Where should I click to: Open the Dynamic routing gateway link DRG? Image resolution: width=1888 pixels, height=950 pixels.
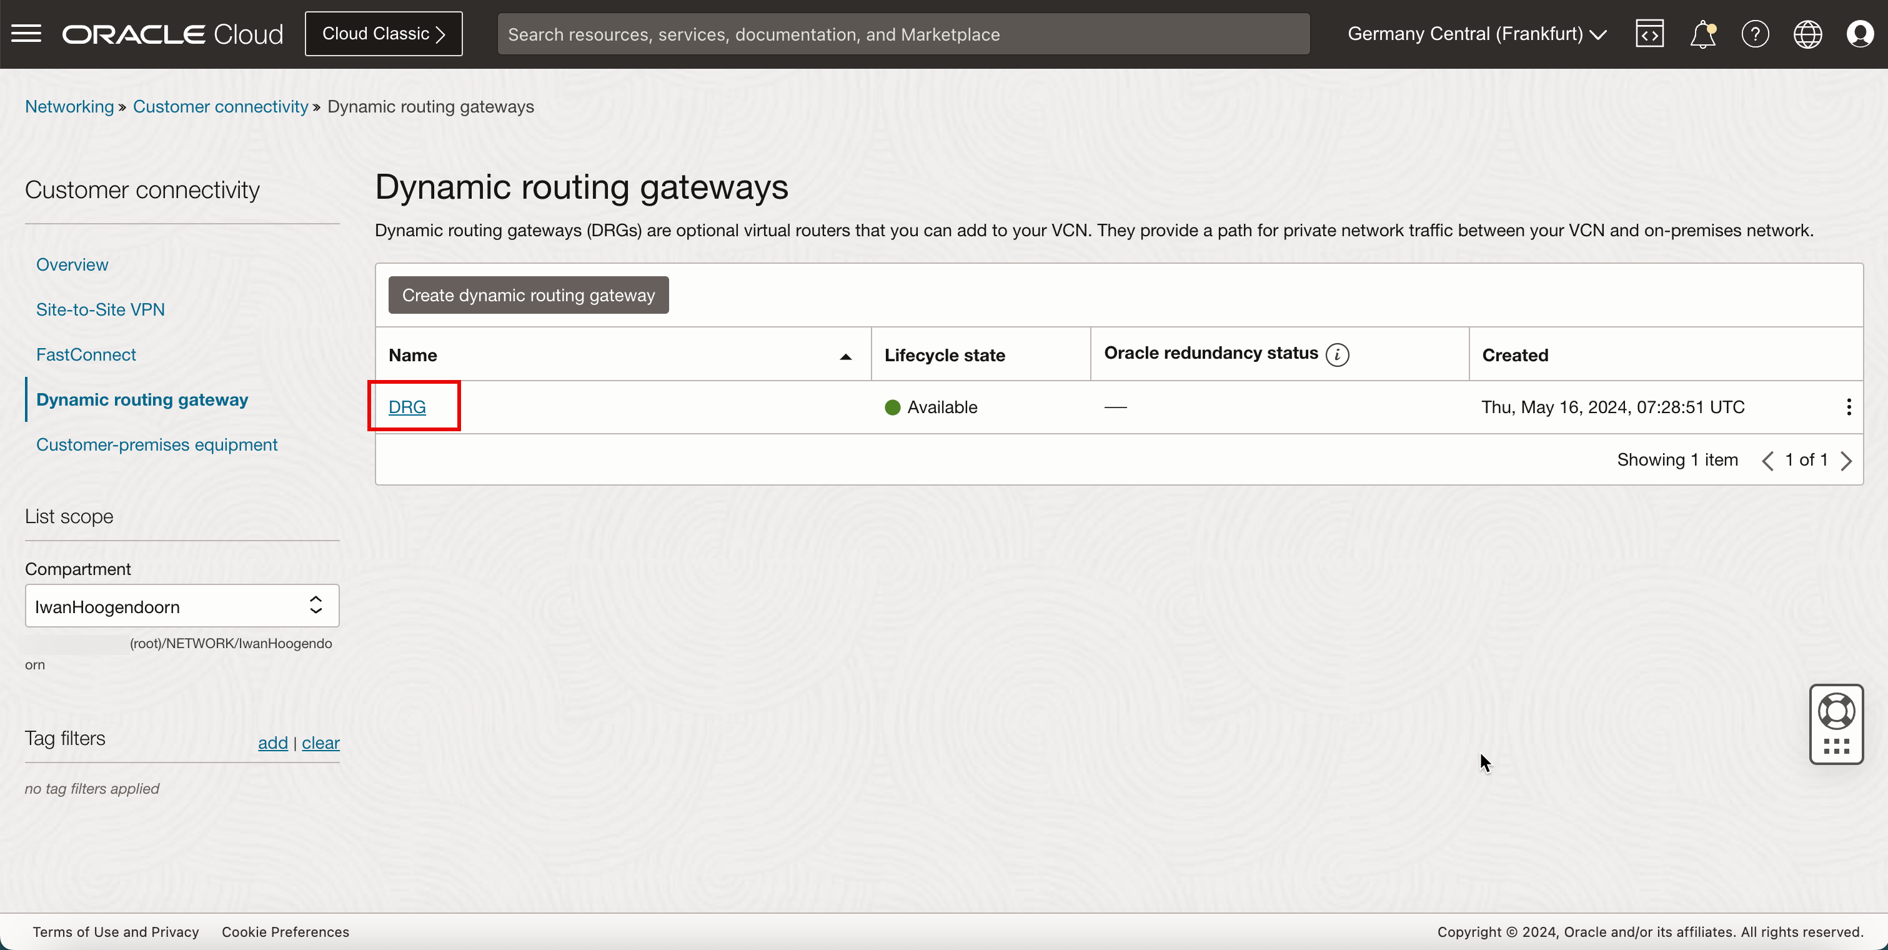407,407
